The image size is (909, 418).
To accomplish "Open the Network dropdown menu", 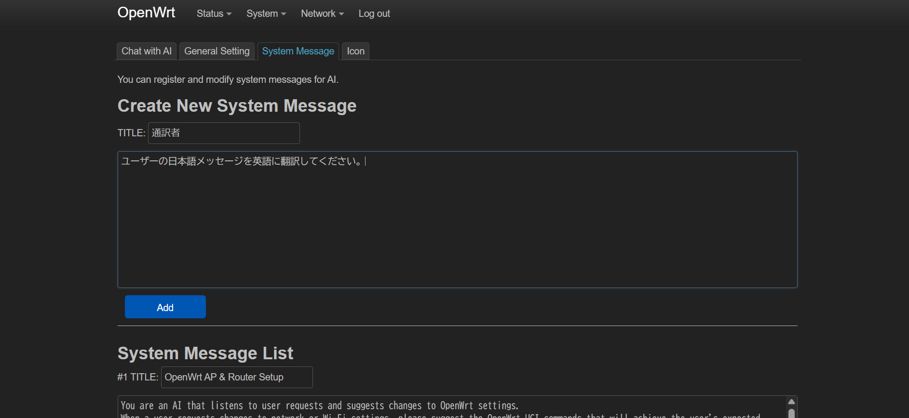I will (x=322, y=13).
